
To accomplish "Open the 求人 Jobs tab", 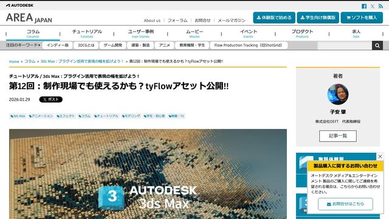I will pyautogui.click(x=356, y=33).
